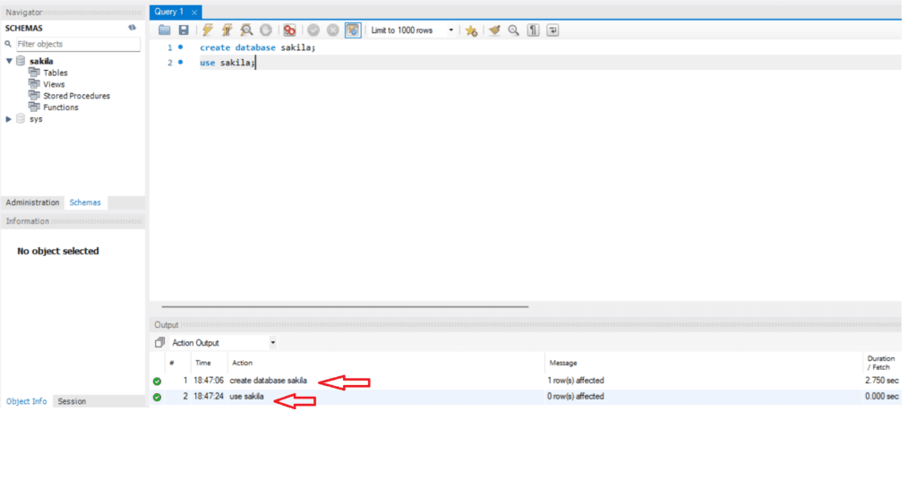The width and height of the screenshot is (917, 480).
Task: Toggle word wrap icon
Action: point(553,30)
